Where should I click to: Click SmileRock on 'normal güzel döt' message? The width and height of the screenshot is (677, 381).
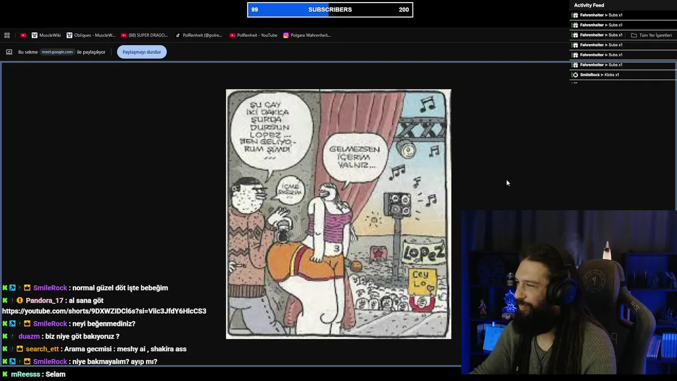click(x=50, y=288)
